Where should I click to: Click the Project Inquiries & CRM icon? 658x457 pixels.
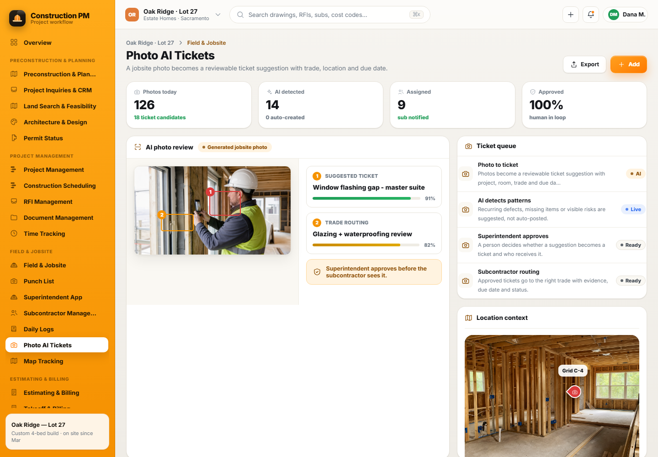pyautogui.click(x=14, y=90)
